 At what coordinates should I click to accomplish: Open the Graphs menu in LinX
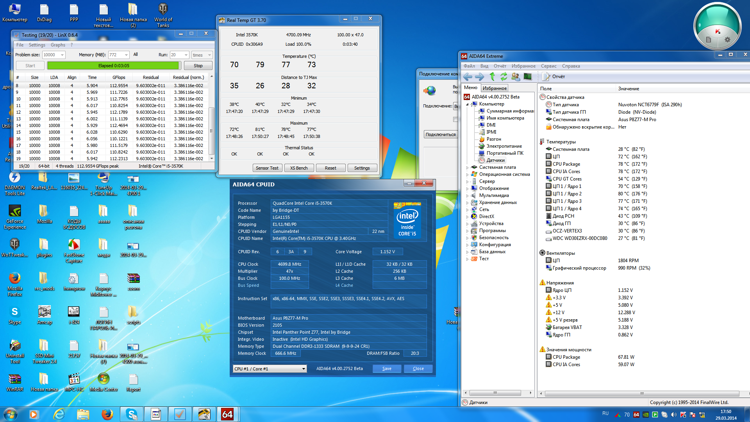point(58,45)
